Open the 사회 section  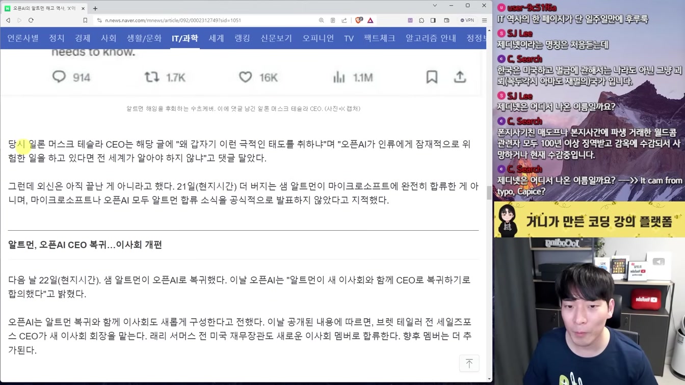point(109,38)
